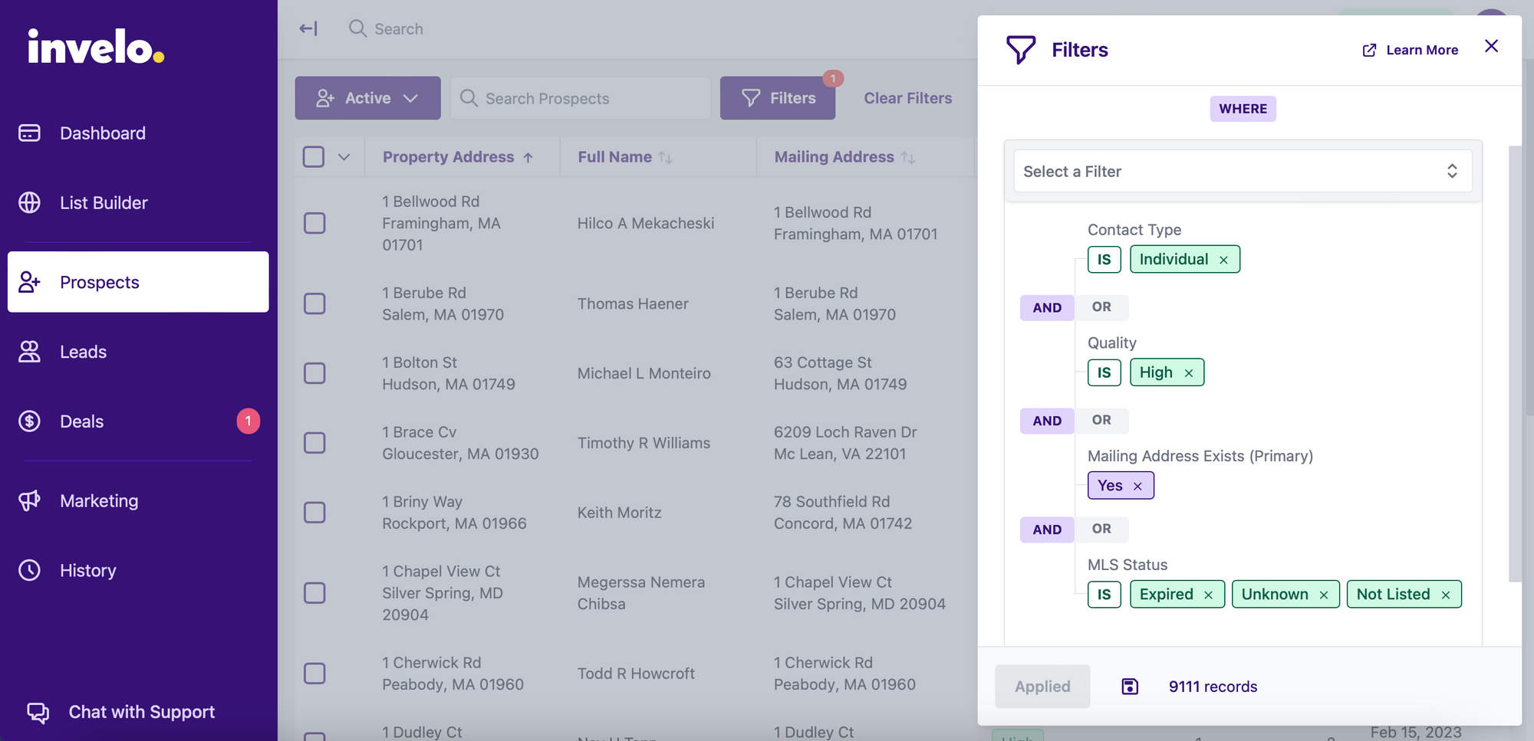Remove the Individual contact type filter

(x=1223, y=260)
